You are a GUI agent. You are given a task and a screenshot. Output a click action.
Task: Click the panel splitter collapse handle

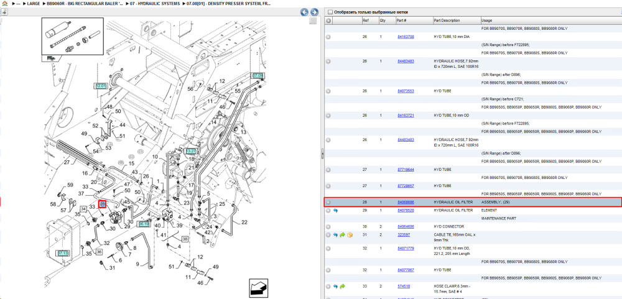pyautogui.click(x=322, y=153)
